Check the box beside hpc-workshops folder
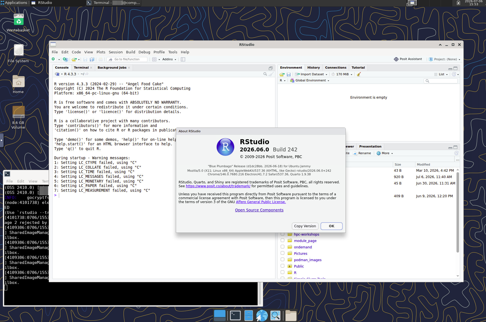 (282, 234)
